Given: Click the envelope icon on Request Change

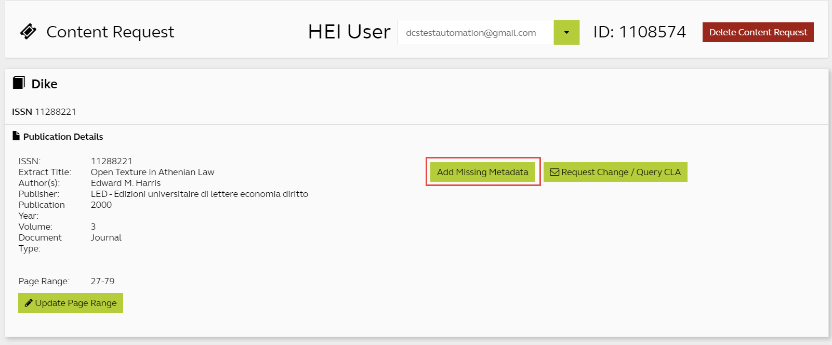Looking at the screenshot, I should (554, 172).
